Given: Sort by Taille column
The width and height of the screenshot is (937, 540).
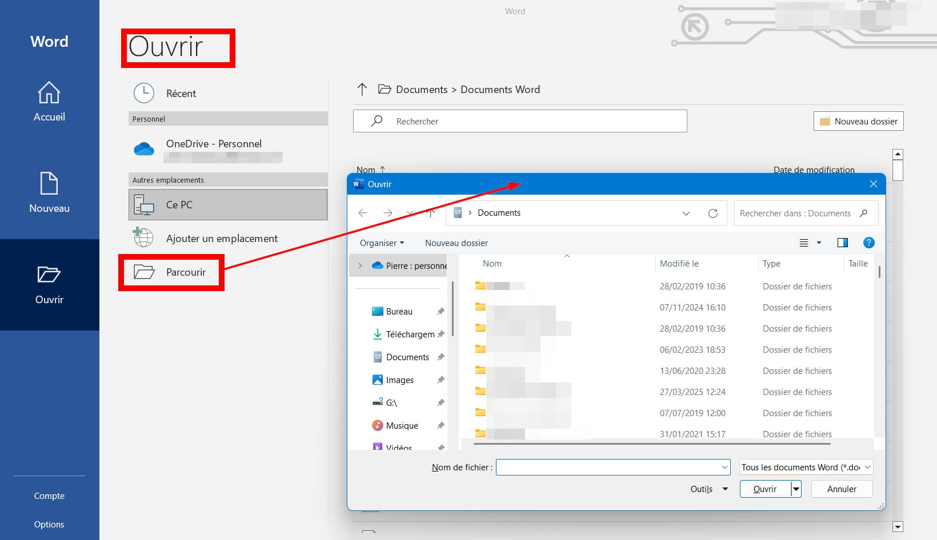Looking at the screenshot, I should (x=858, y=263).
